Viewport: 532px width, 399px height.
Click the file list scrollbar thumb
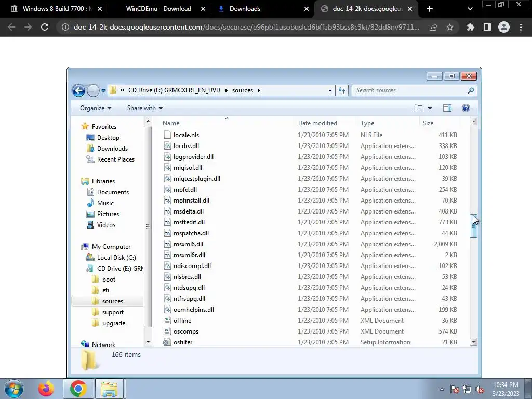[x=474, y=227]
